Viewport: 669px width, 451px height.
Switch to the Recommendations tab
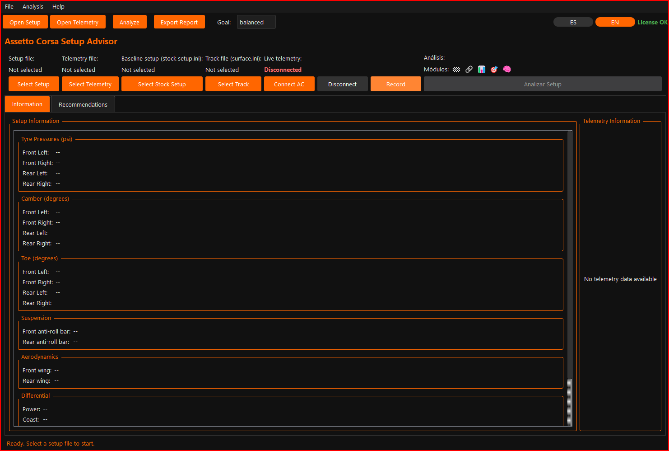pos(83,104)
